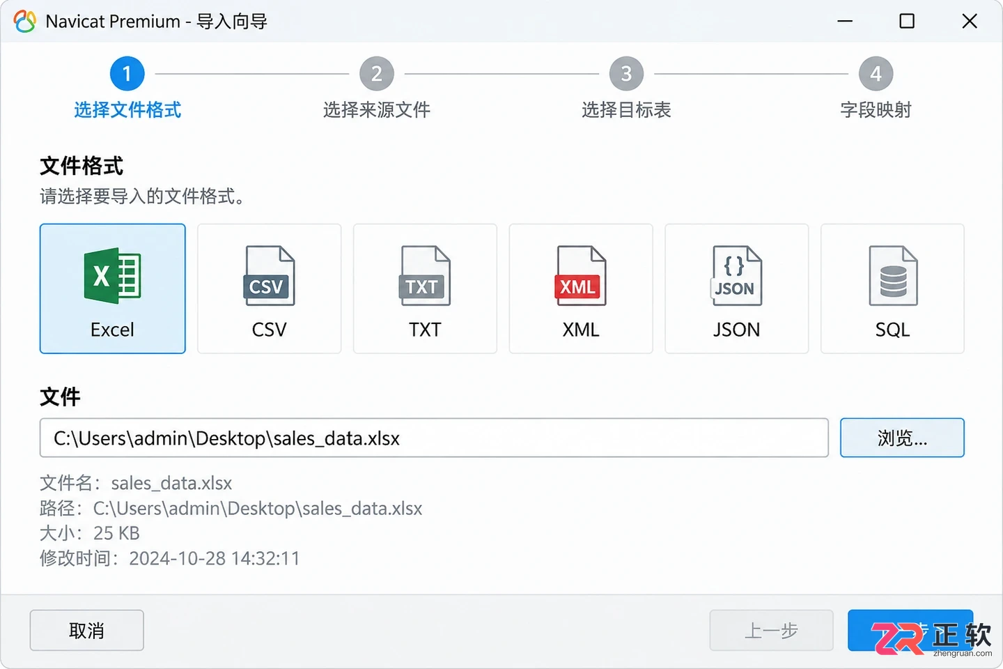Focus the file path input field
This screenshot has width=1003, height=669.
434,438
